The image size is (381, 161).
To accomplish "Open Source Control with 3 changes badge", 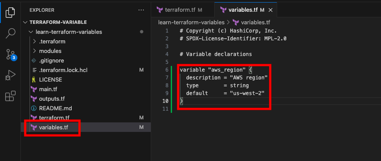I will pyautogui.click(x=11, y=55).
